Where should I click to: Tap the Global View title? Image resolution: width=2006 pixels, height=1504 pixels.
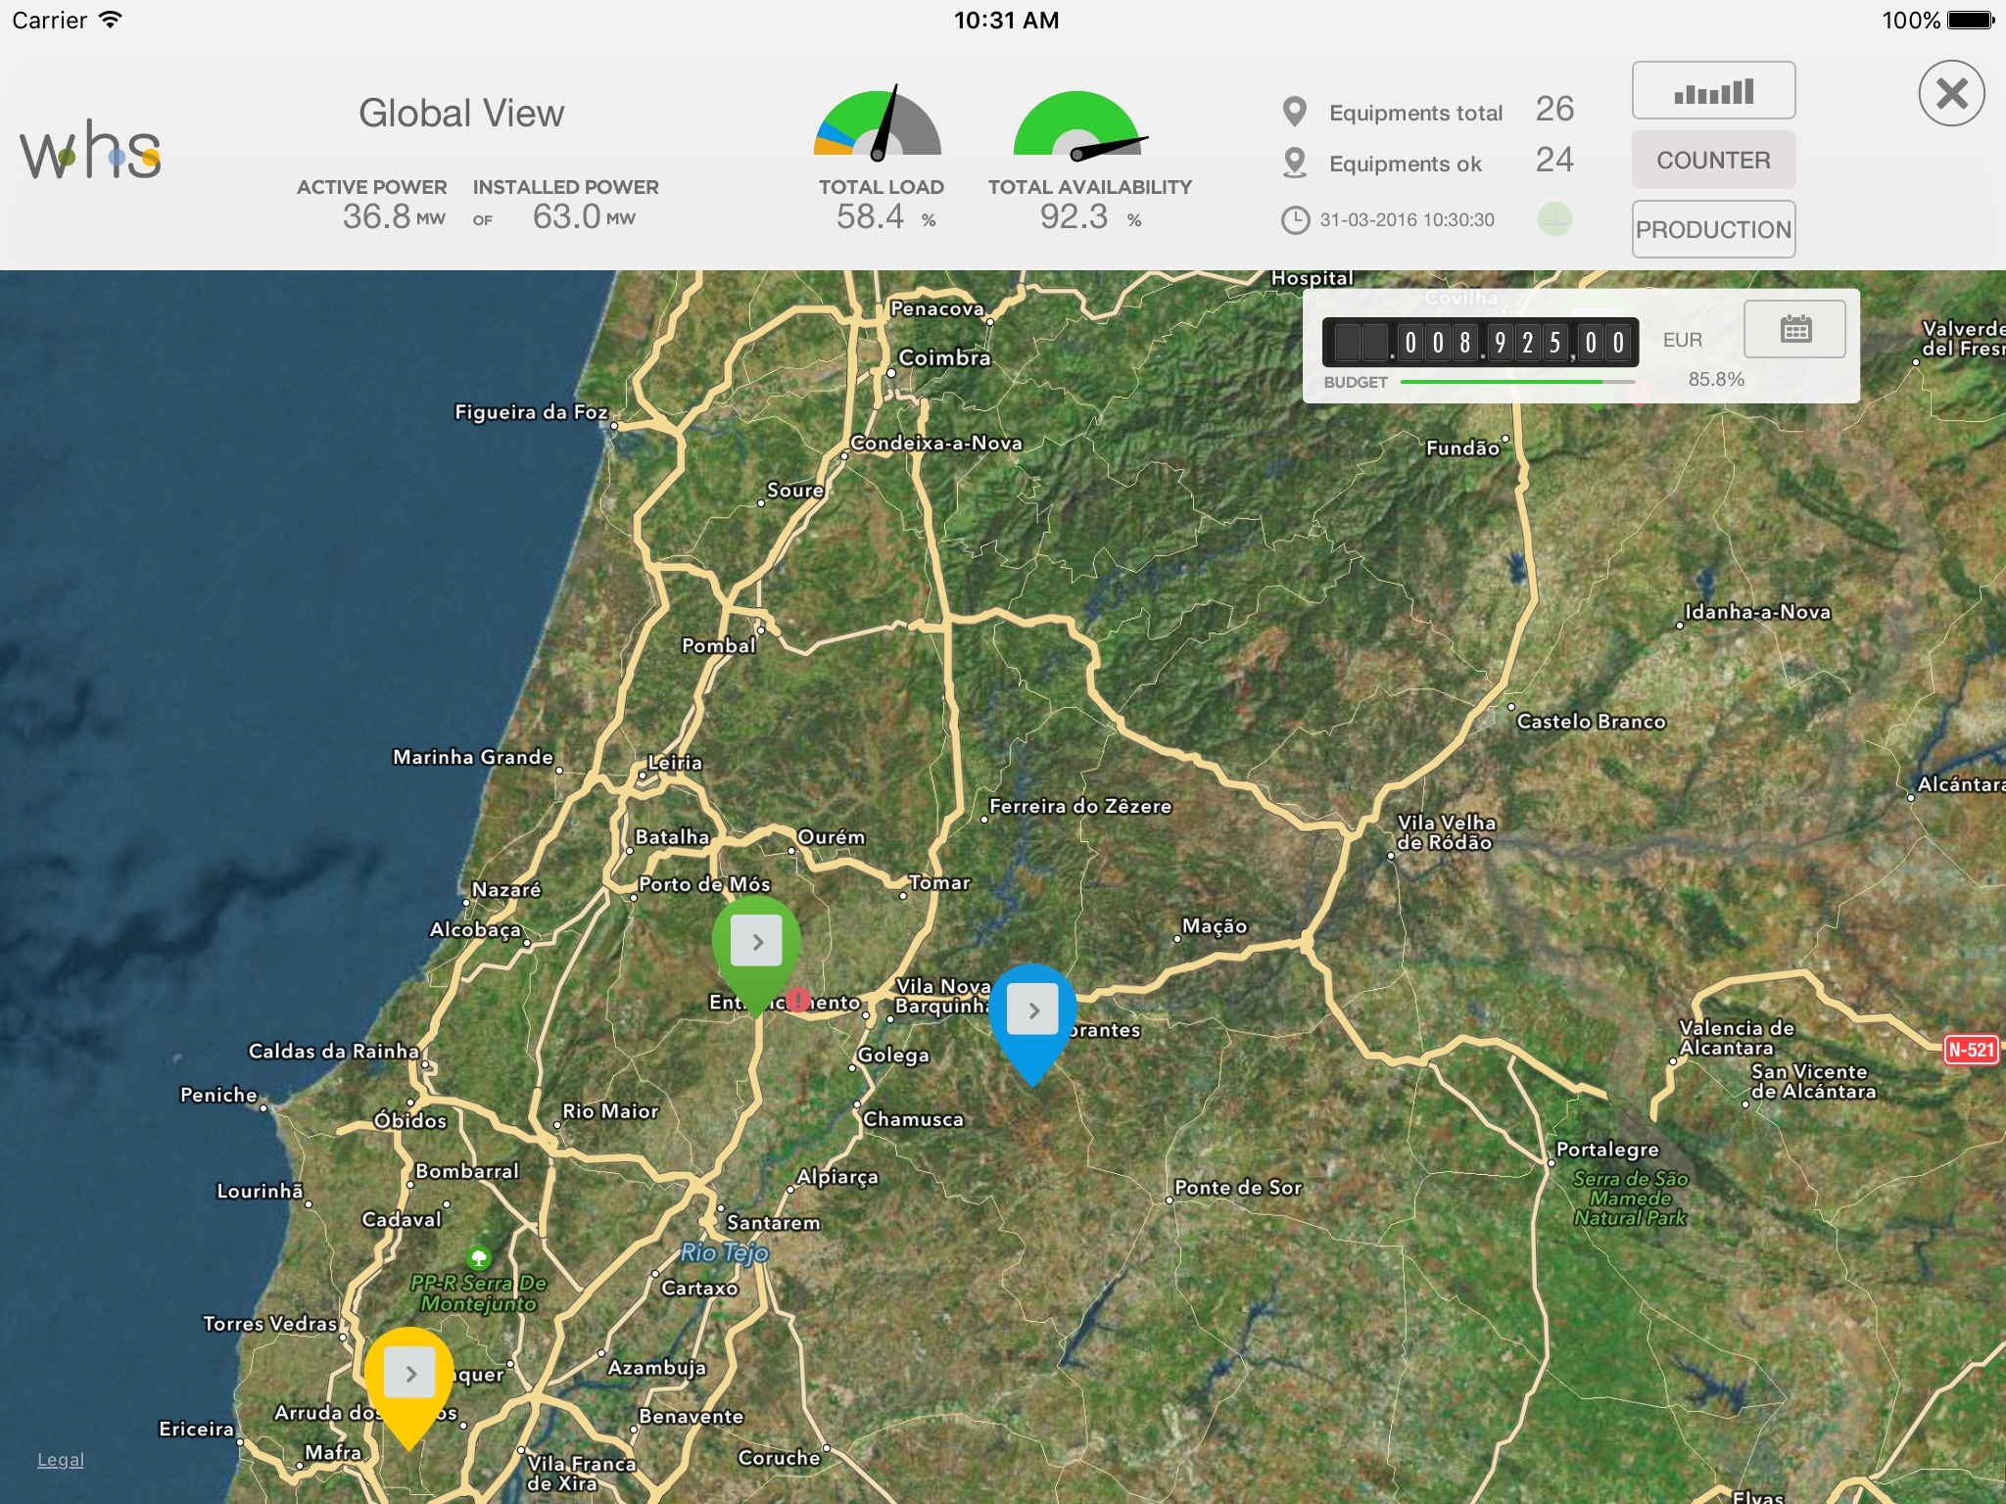point(461,114)
